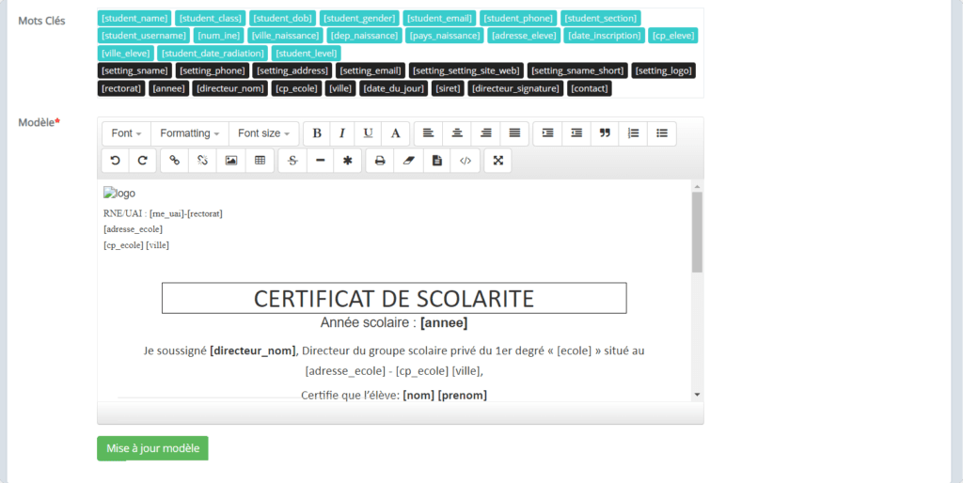Insert [student_dob] keyword tag
Viewport: 963px width, 483px height.
click(x=282, y=18)
